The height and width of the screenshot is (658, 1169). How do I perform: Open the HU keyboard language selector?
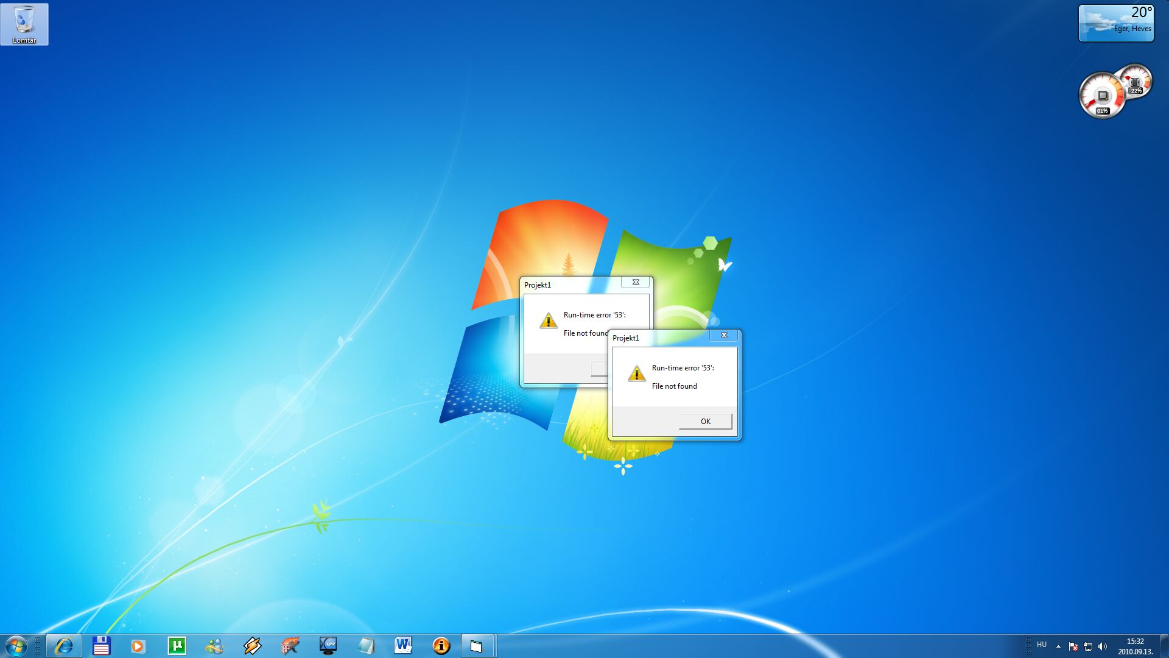click(x=1042, y=645)
